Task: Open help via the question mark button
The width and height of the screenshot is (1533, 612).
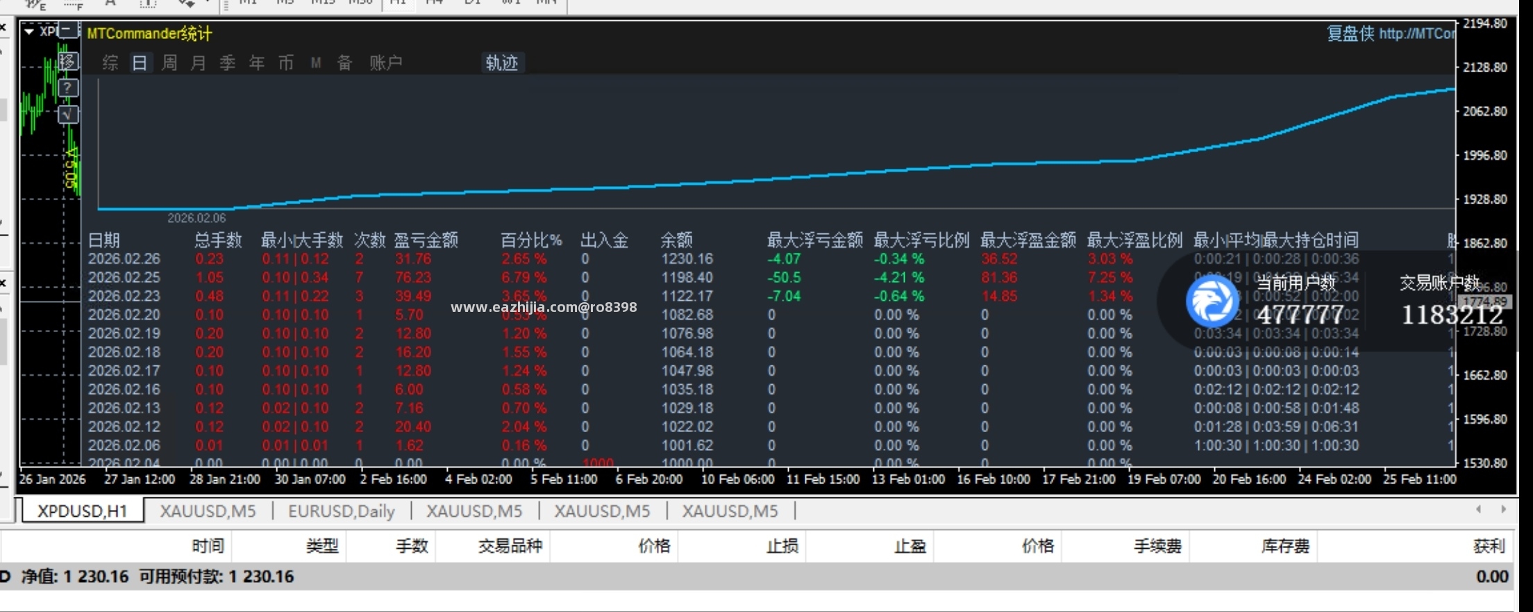Action: click(x=68, y=88)
